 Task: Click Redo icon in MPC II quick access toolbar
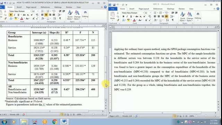click(123, 5)
